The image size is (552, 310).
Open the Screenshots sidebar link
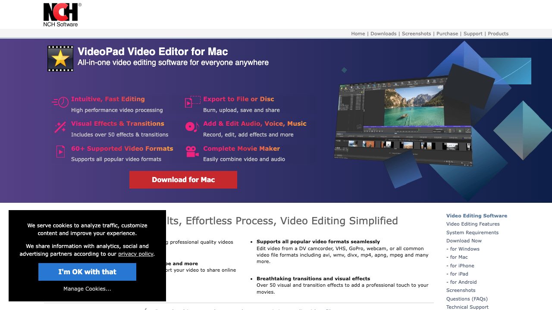click(461, 290)
